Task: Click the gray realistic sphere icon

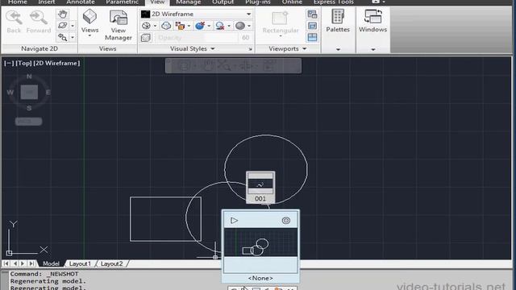Action: tap(240, 26)
